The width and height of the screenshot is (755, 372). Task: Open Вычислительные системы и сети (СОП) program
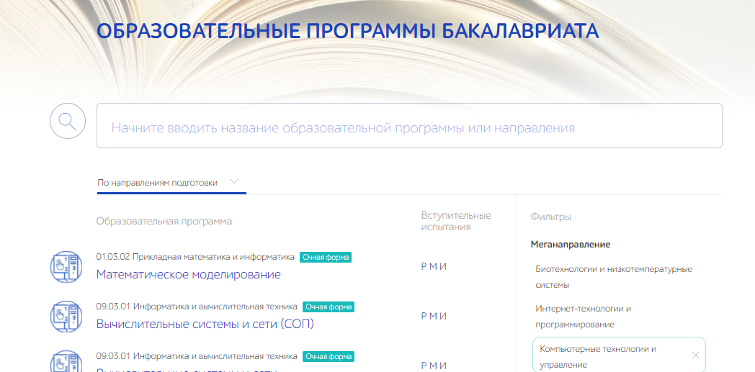coord(205,324)
